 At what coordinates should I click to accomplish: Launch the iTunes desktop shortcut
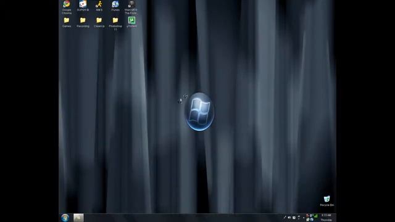tap(115, 6)
